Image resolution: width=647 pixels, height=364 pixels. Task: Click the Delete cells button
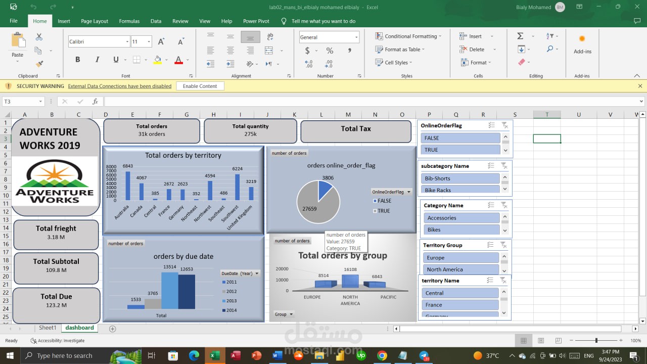click(x=472, y=50)
